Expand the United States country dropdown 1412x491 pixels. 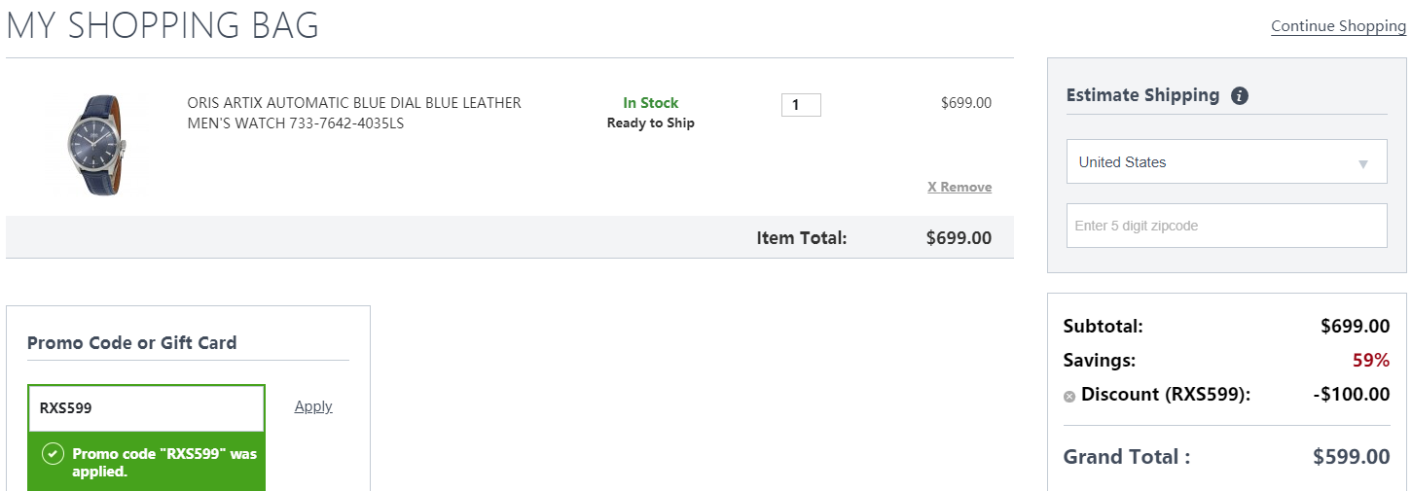pos(1226,162)
